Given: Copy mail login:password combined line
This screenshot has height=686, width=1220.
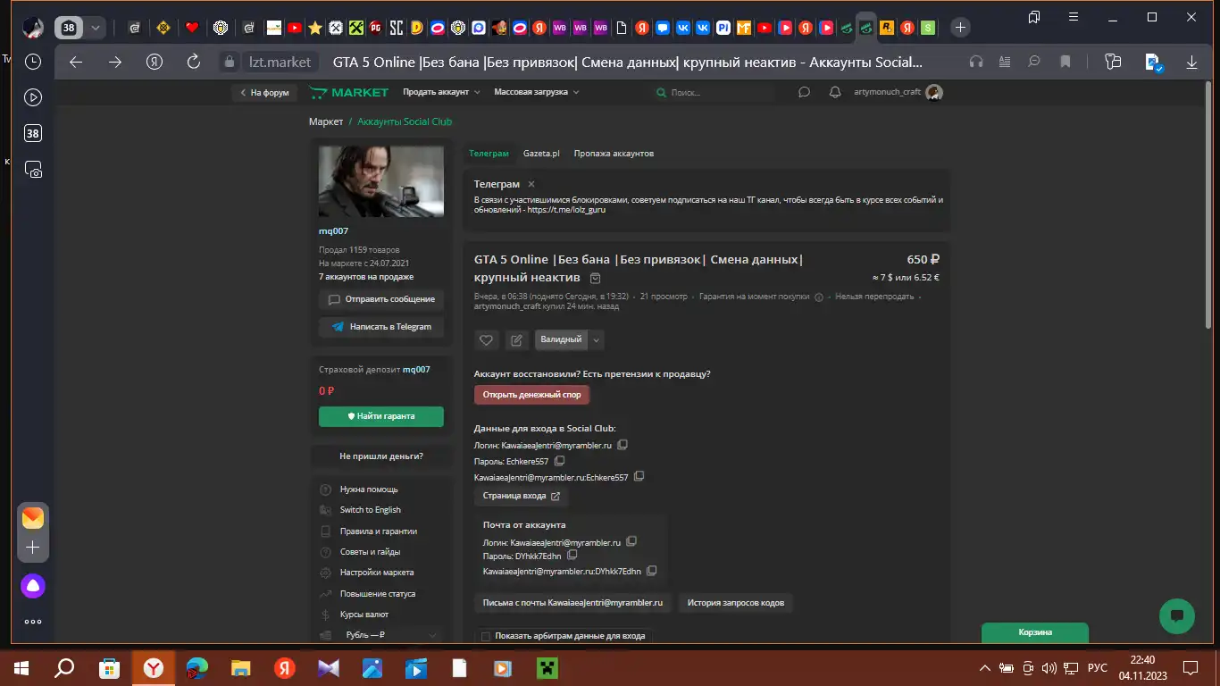Looking at the screenshot, I should [x=652, y=571].
